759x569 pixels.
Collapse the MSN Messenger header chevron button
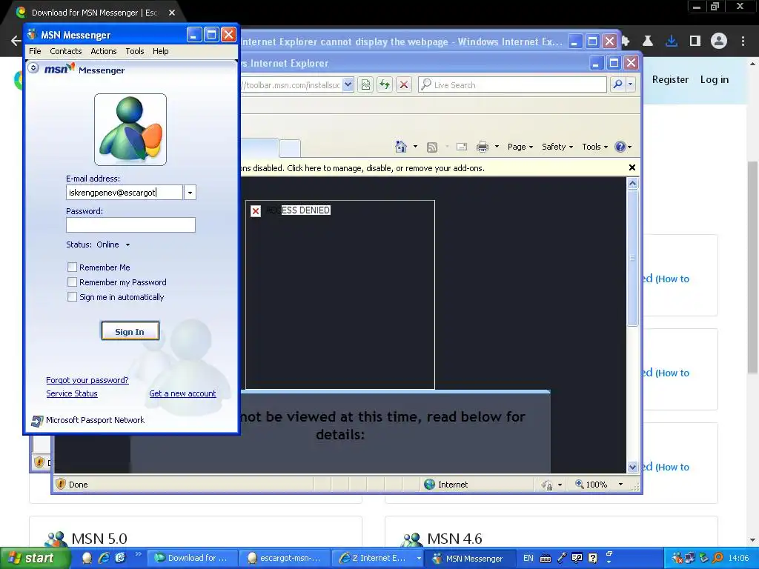(33, 67)
